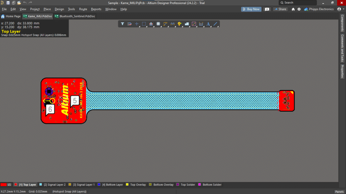Select the [2] Signal Layer 2 tab

pyautogui.click(x=52, y=185)
